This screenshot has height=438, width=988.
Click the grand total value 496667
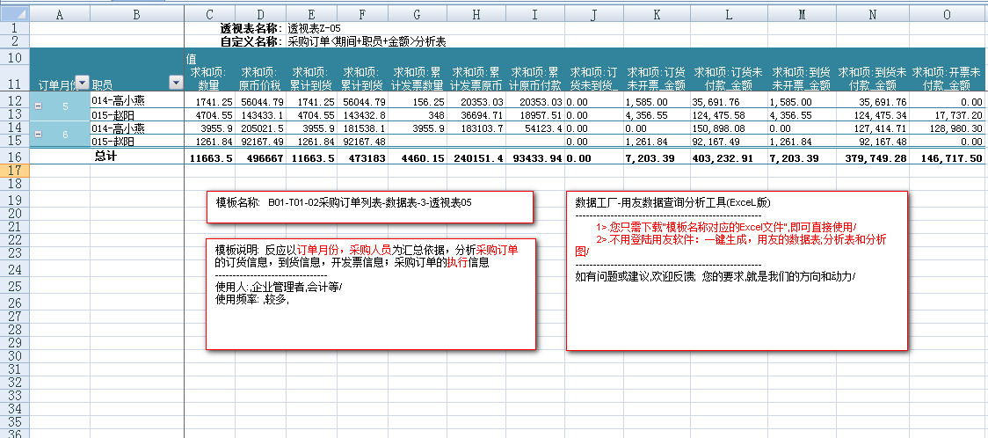[261, 157]
